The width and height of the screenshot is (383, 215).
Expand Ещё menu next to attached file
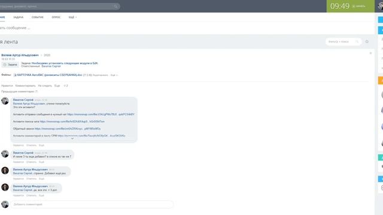tap(114, 75)
